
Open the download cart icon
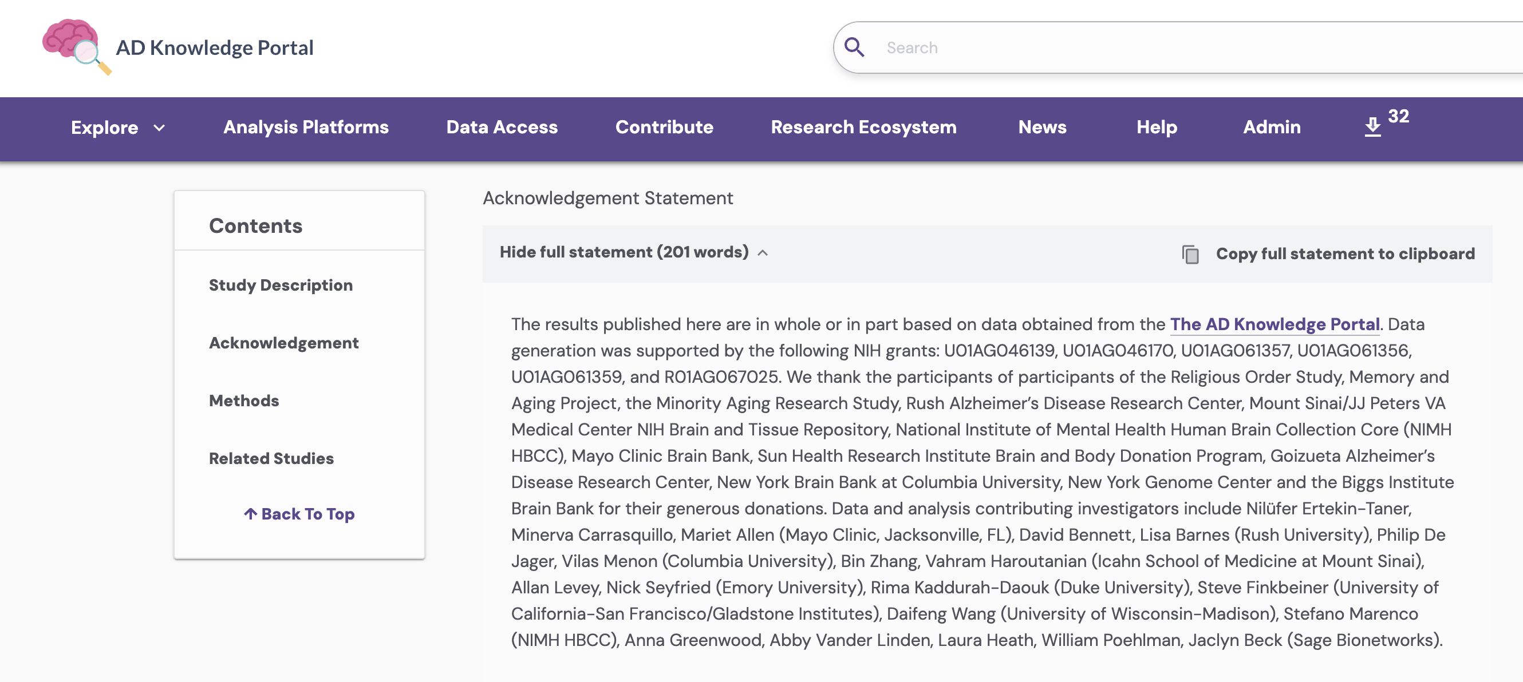pos(1372,126)
